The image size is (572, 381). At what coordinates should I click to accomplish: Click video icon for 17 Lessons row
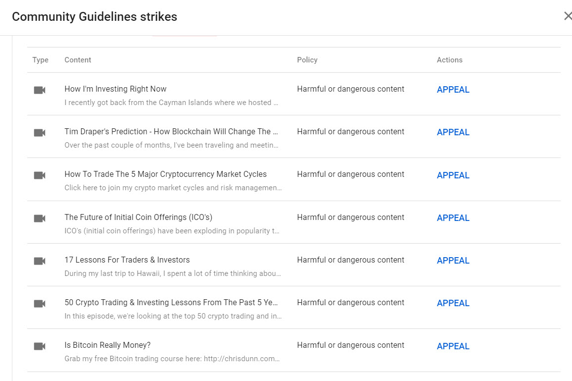[x=40, y=261]
